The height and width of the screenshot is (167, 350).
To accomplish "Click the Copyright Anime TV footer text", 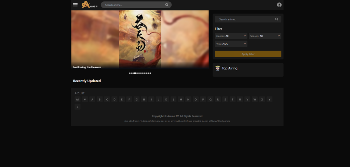I will [177, 116].
